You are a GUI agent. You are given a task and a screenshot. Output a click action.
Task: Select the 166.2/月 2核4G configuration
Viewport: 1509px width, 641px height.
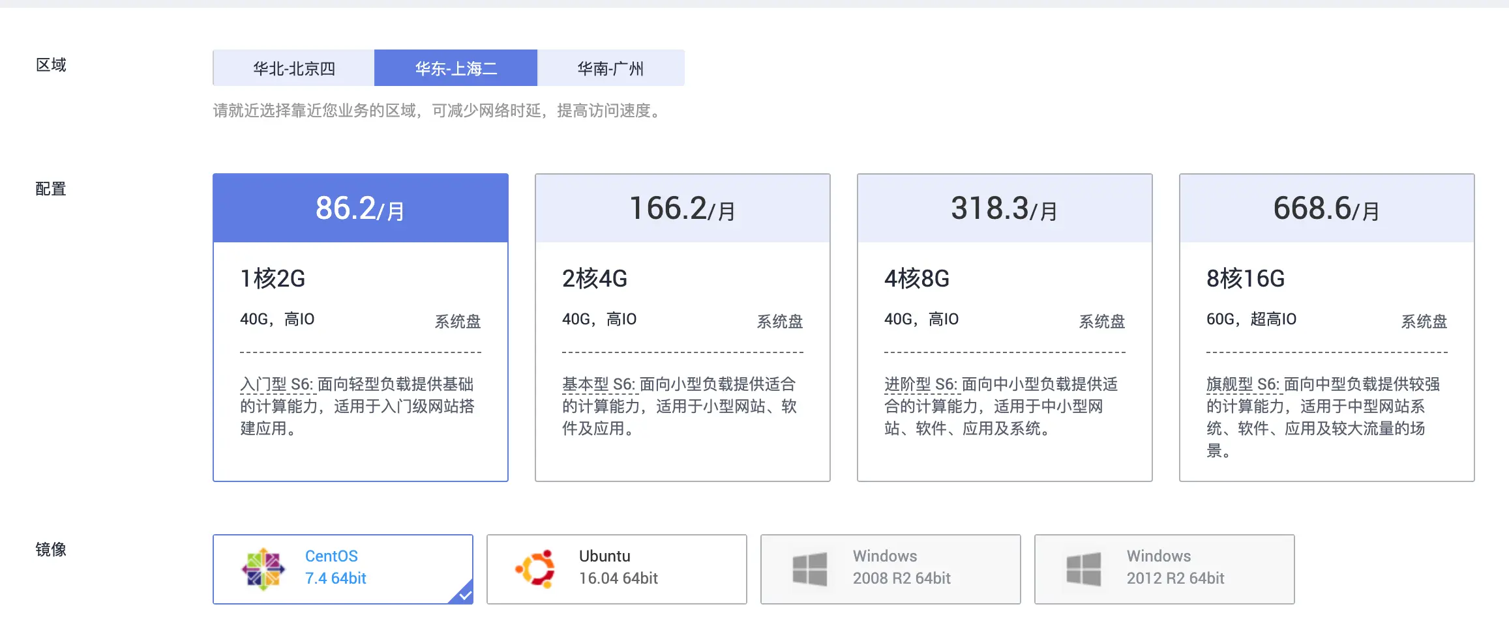(682, 326)
